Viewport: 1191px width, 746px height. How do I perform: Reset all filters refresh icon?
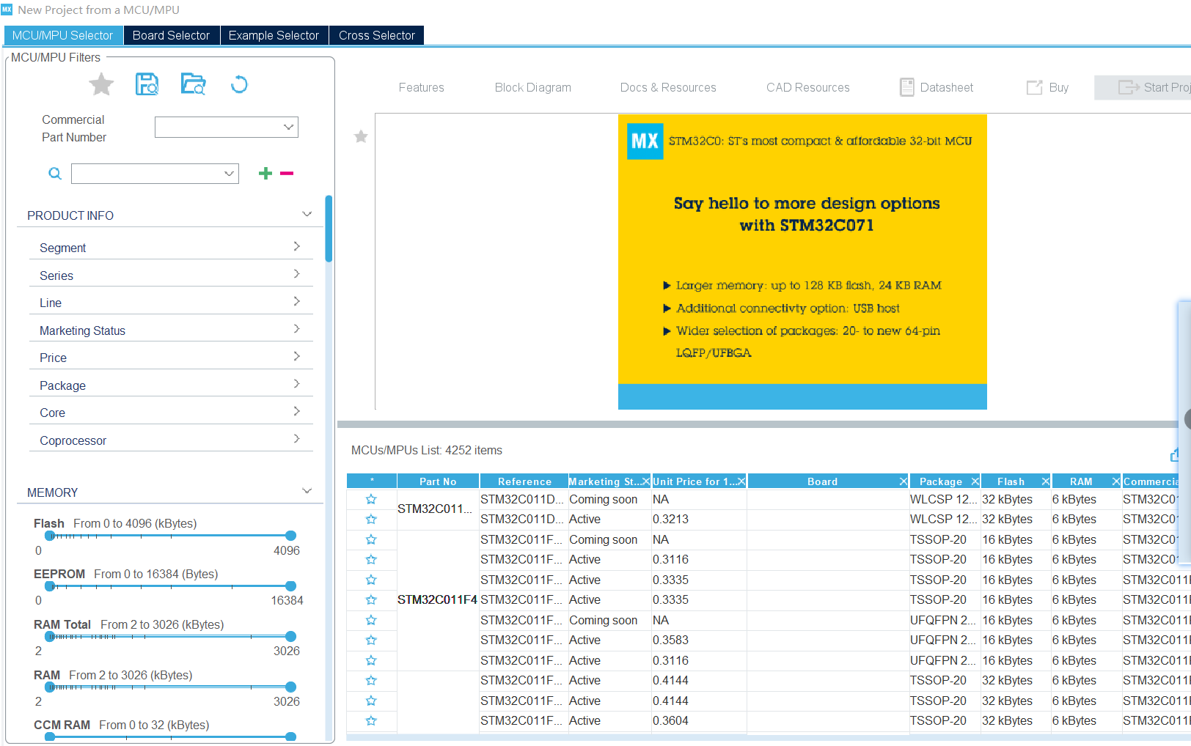[239, 85]
